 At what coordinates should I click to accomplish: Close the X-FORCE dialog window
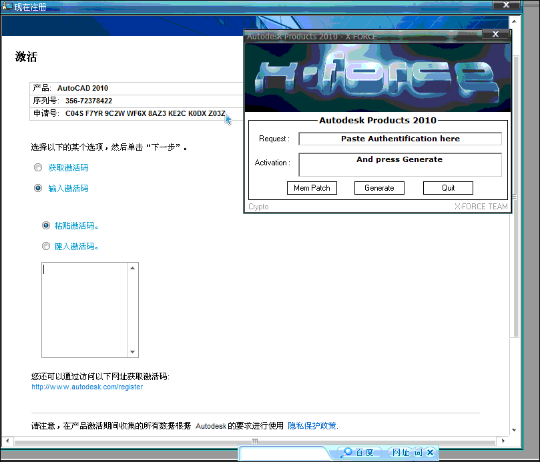tap(495, 34)
